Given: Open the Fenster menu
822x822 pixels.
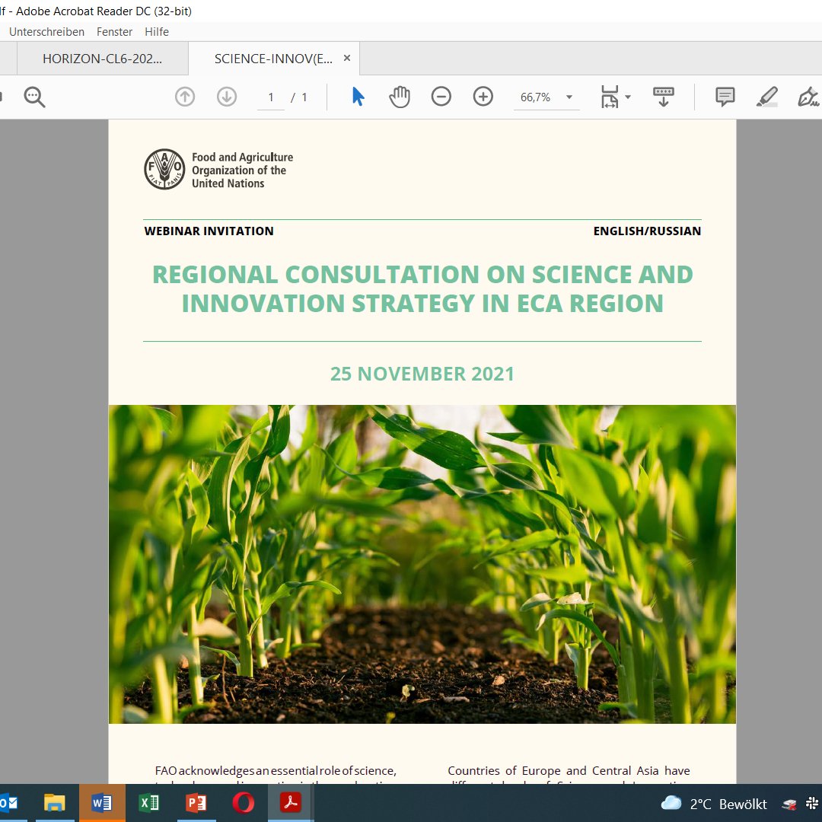Looking at the screenshot, I should [x=114, y=32].
